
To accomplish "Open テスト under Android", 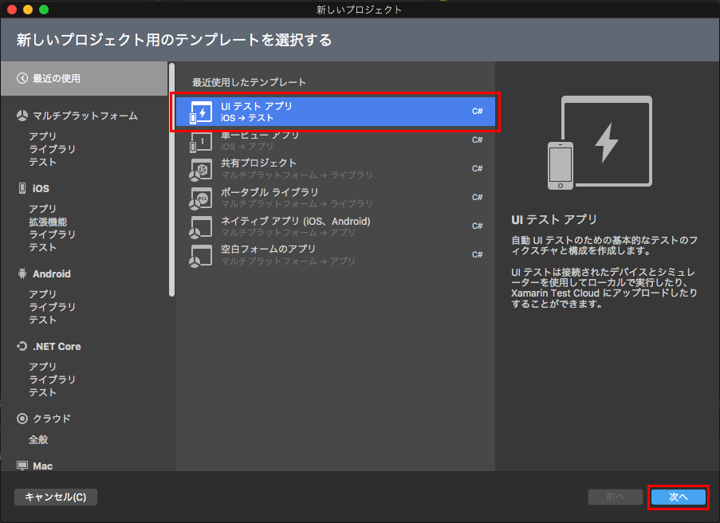I will pyautogui.click(x=43, y=320).
